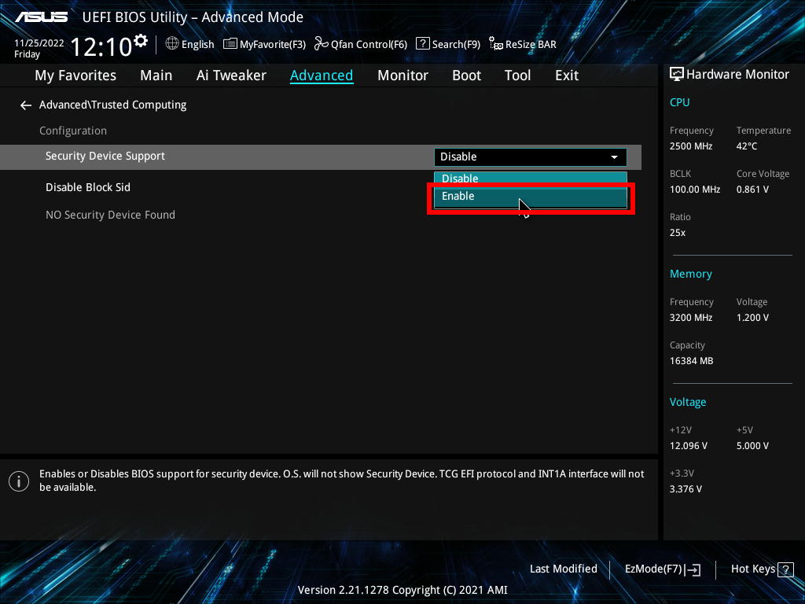The width and height of the screenshot is (805, 604).
Task: Click the CPU section heading
Action: point(679,102)
